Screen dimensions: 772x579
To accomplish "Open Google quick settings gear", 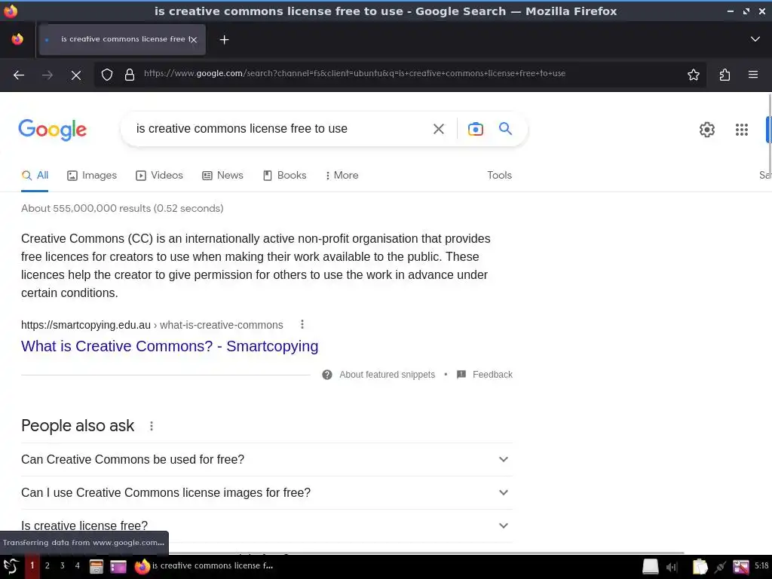I will tap(706, 130).
